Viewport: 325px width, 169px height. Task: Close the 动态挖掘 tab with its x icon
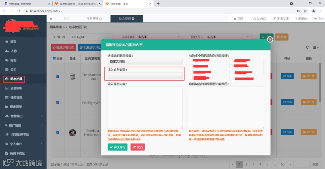(x=133, y=19)
